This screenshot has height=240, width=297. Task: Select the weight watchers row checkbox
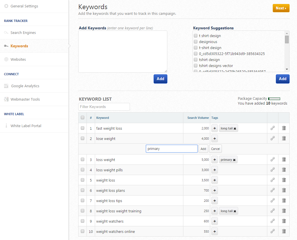click(83, 221)
